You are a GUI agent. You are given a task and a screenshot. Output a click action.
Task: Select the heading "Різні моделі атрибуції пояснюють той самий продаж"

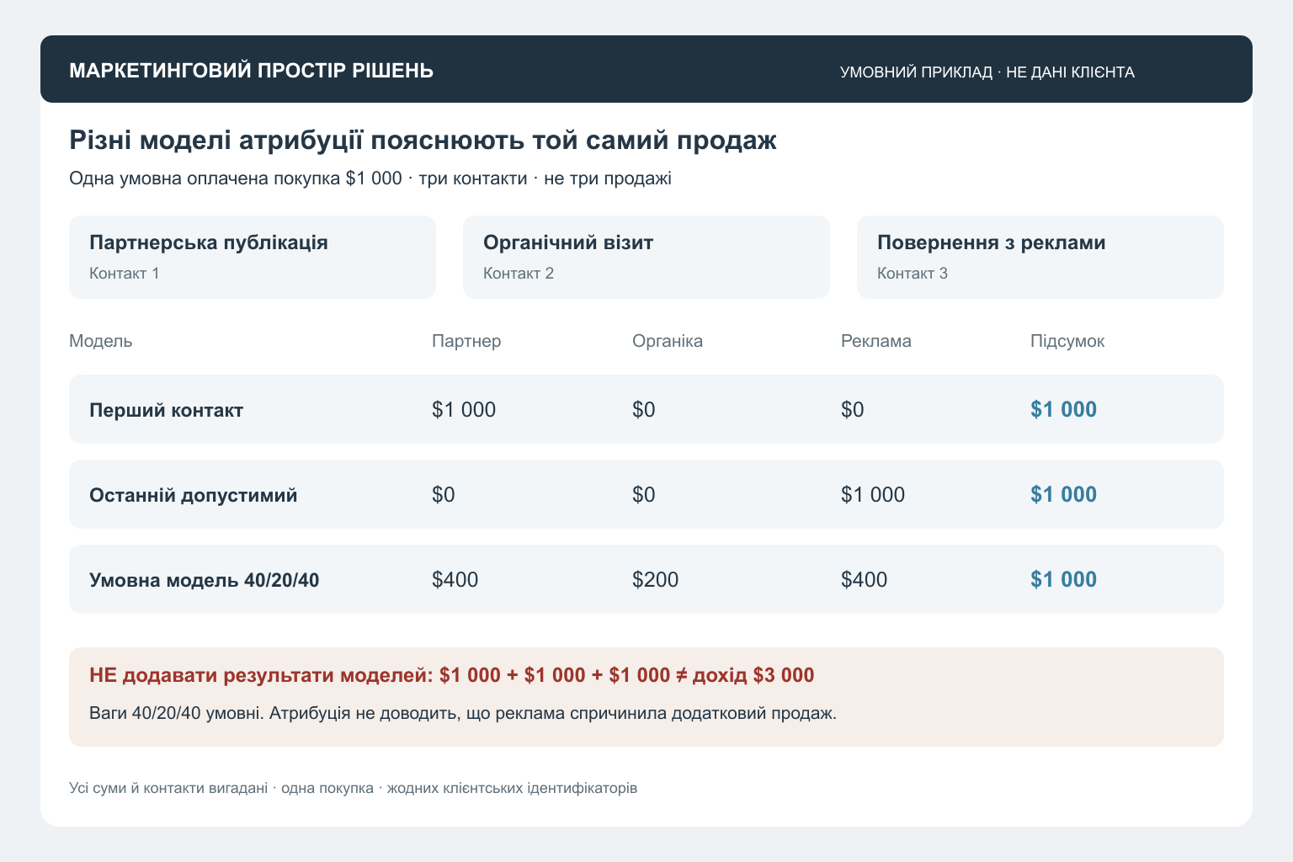(423, 140)
